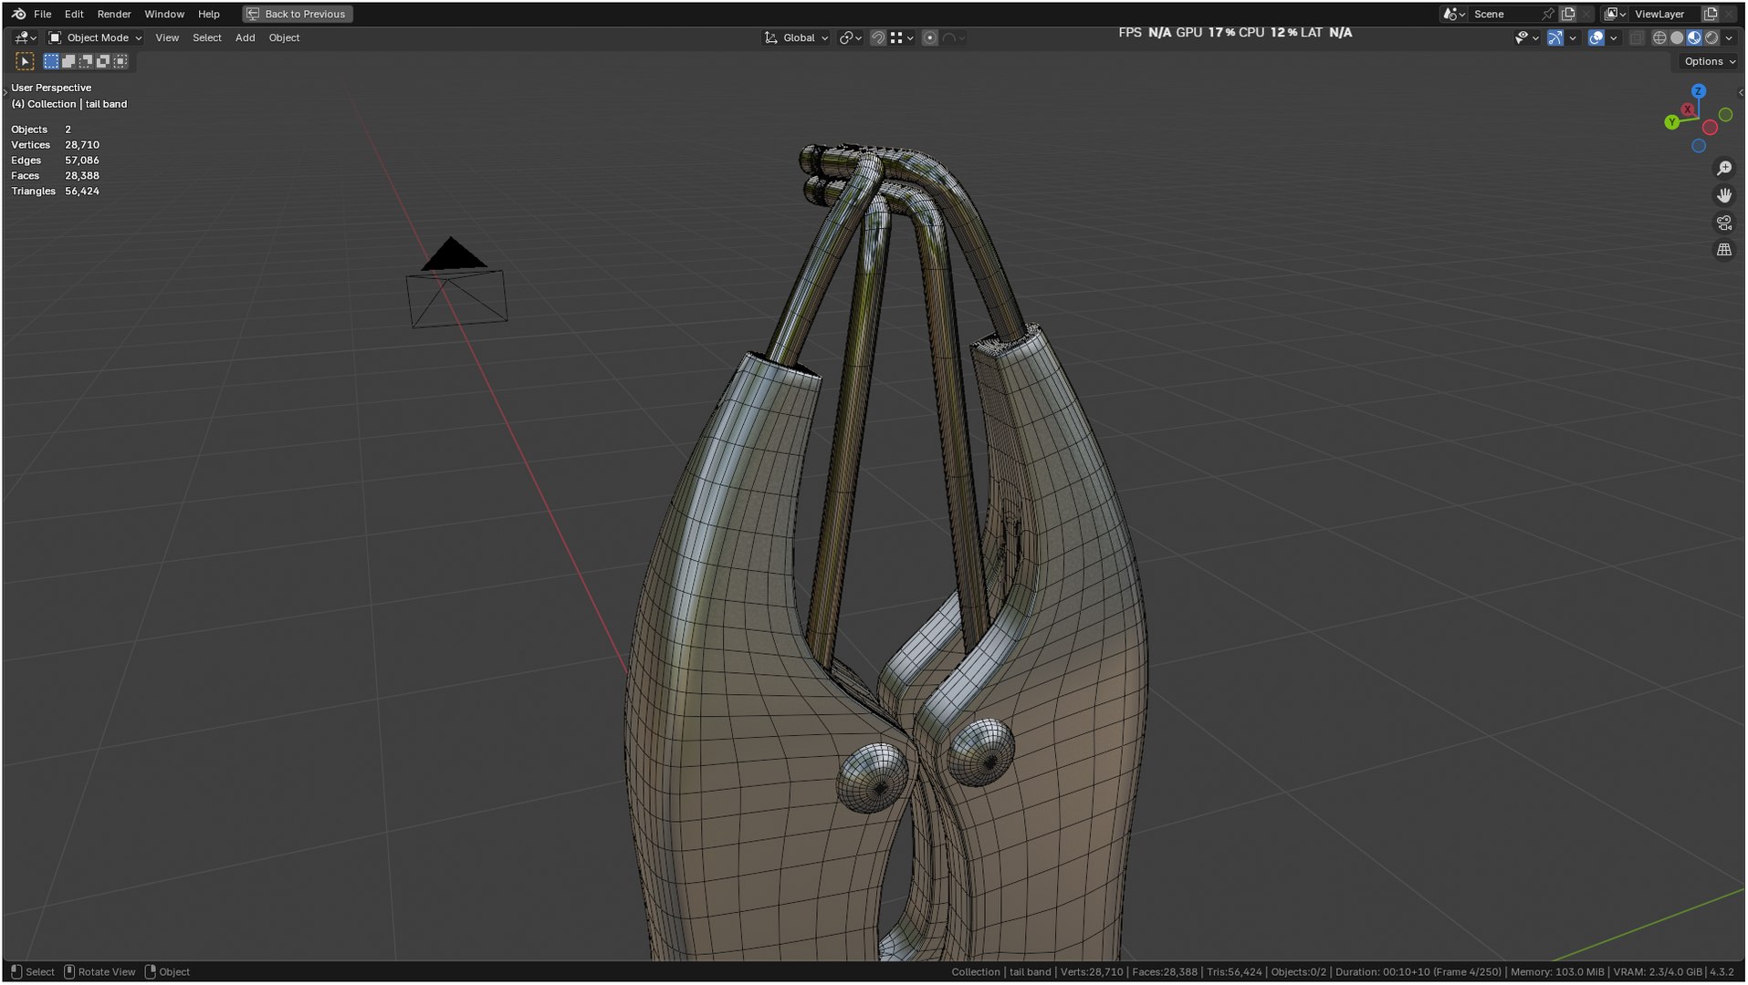
Task: Open the Global transform orientation dropdown
Action: pyautogui.click(x=796, y=37)
